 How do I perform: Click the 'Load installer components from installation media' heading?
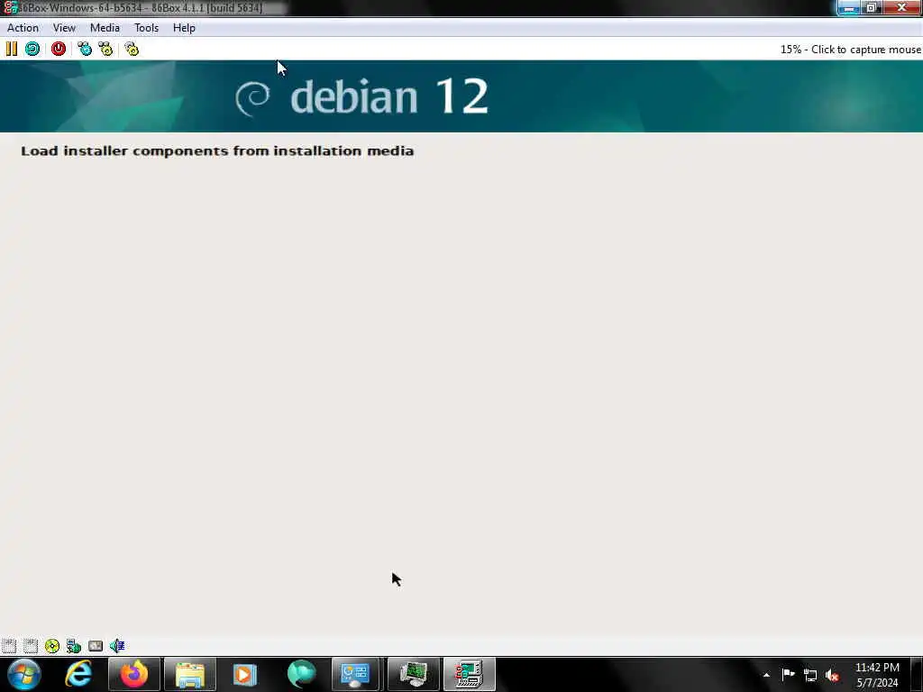tap(217, 151)
